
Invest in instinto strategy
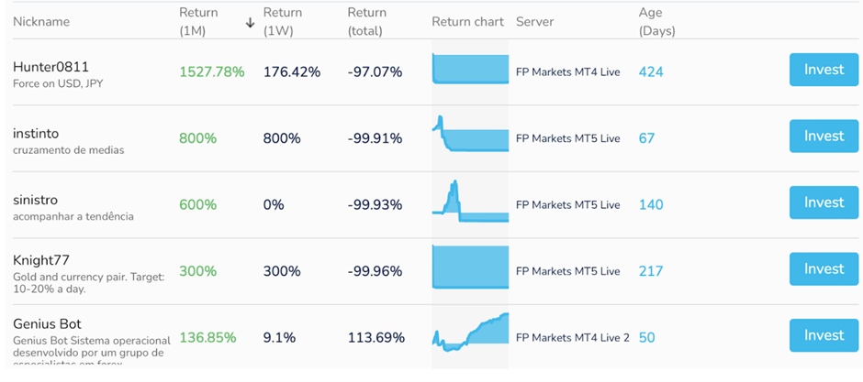[x=824, y=136]
